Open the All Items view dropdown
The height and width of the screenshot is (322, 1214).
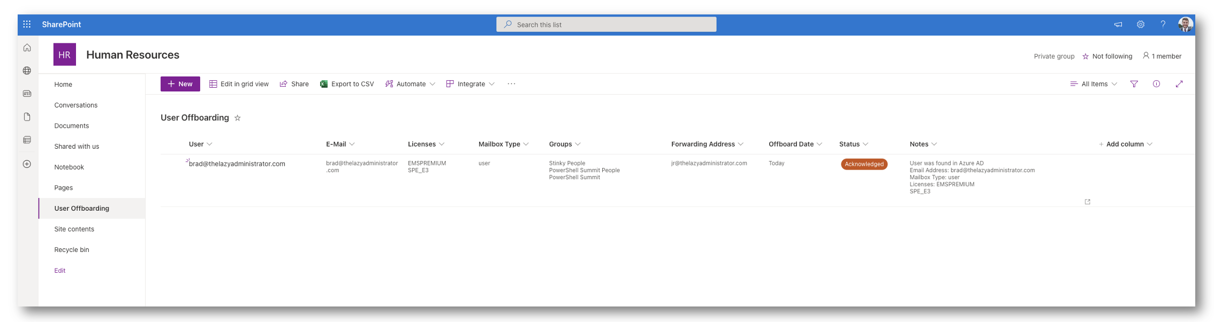coord(1094,84)
